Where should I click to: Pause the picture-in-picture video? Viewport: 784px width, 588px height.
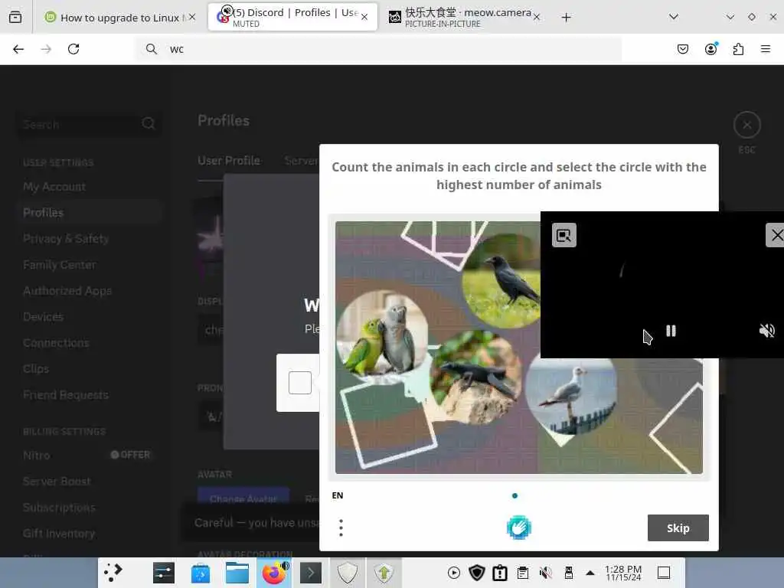[x=671, y=331]
